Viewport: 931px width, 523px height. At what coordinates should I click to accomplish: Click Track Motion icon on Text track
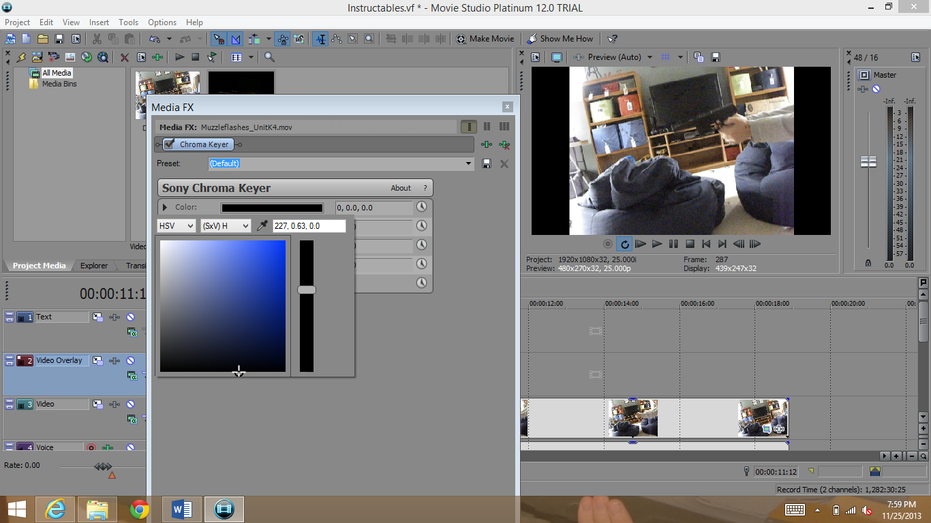97,317
